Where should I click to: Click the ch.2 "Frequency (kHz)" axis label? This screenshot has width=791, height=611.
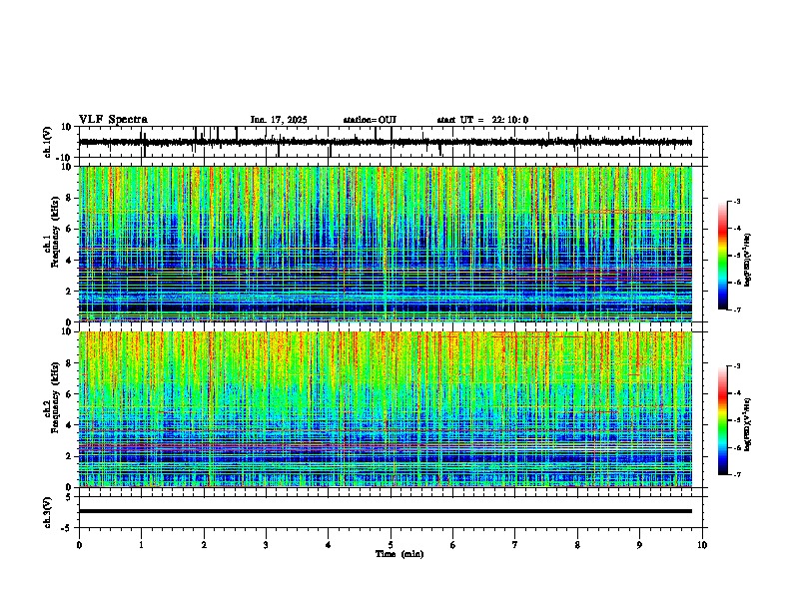(55, 397)
